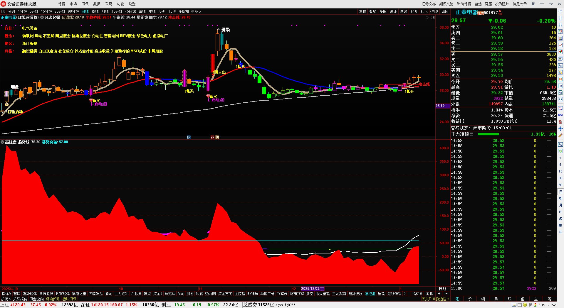Click the split-window icon at the chart's top right

click(433, 18)
